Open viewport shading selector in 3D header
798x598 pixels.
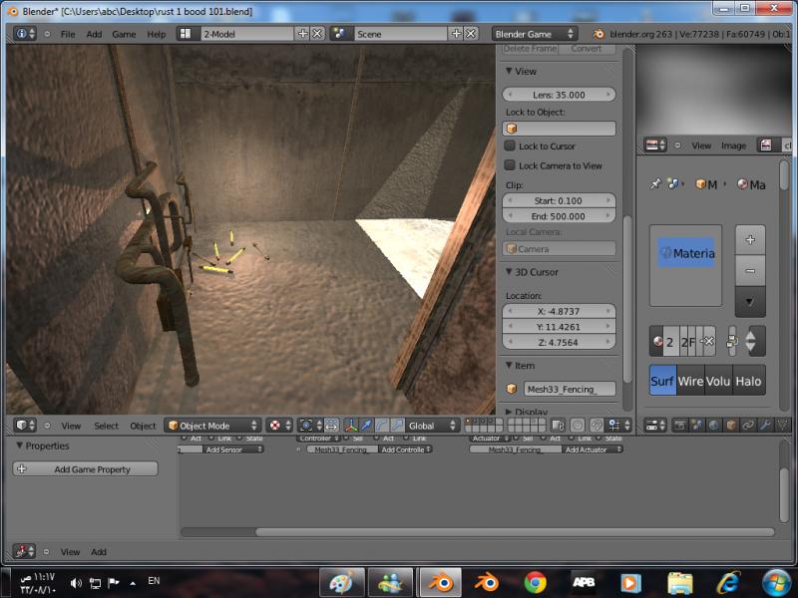[279, 426]
